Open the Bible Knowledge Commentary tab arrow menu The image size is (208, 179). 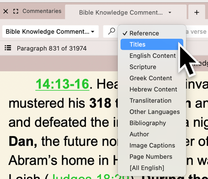click(170, 13)
